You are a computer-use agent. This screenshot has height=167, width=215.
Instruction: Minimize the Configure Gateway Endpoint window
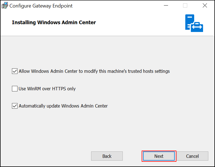coord(166,6)
